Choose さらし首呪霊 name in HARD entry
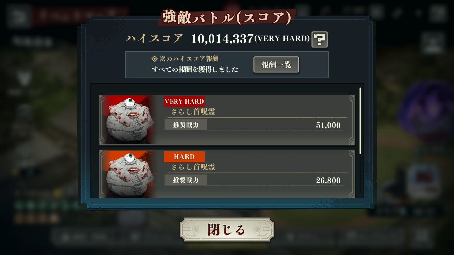Image resolution: width=454 pixels, height=255 pixels. pos(193,167)
